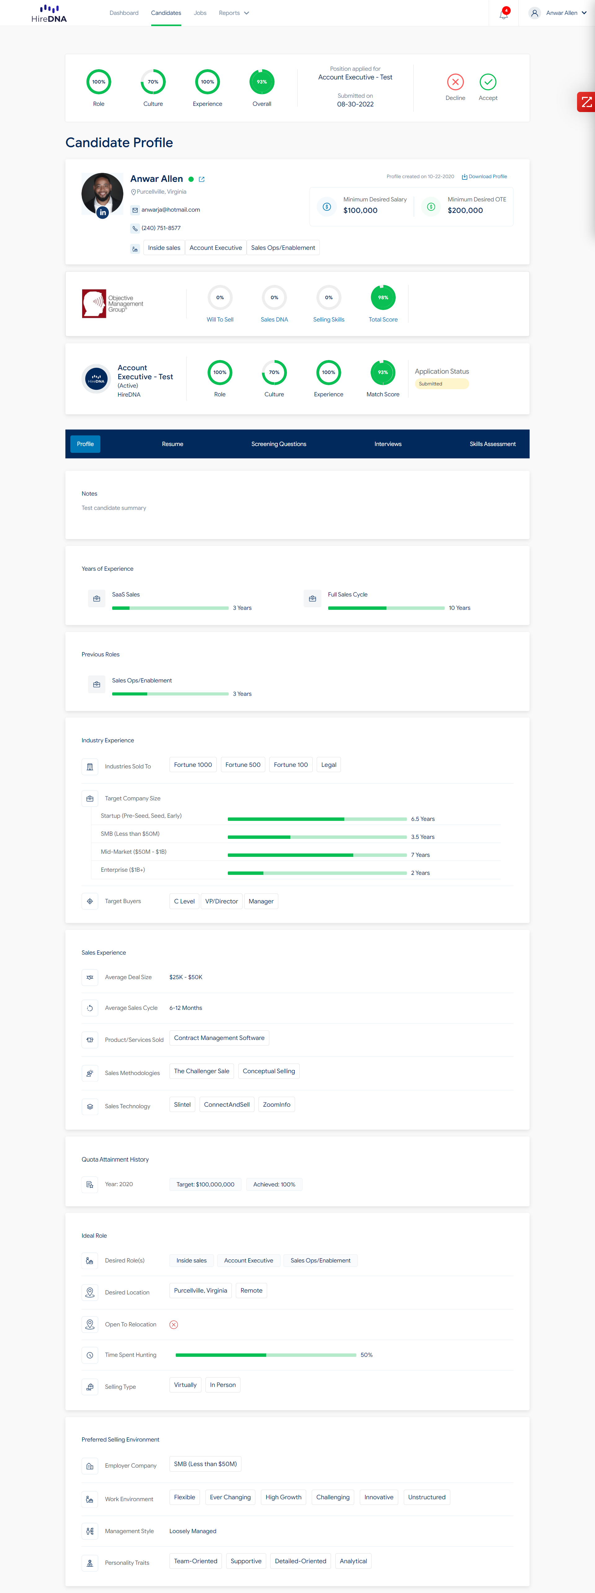Click the phone icon by number
This screenshot has height=1593, width=595.
pyautogui.click(x=135, y=228)
